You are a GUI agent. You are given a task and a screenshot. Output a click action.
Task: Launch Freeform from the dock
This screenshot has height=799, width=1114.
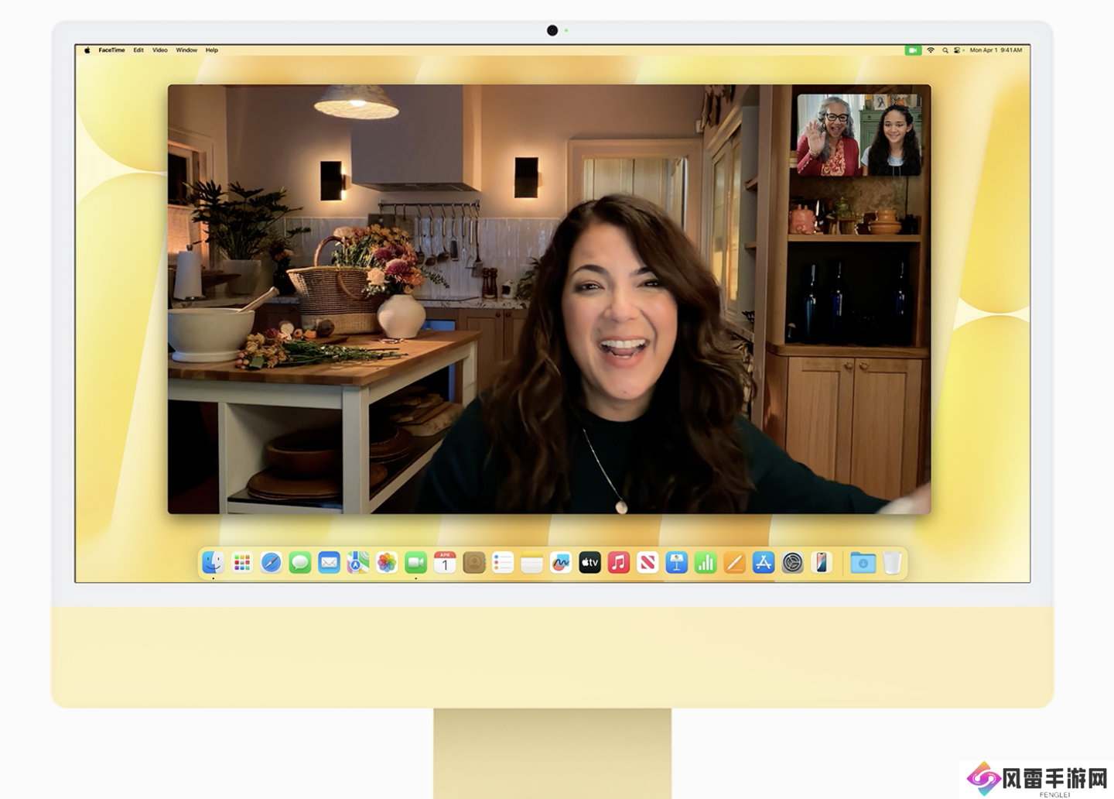pos(561,563)
